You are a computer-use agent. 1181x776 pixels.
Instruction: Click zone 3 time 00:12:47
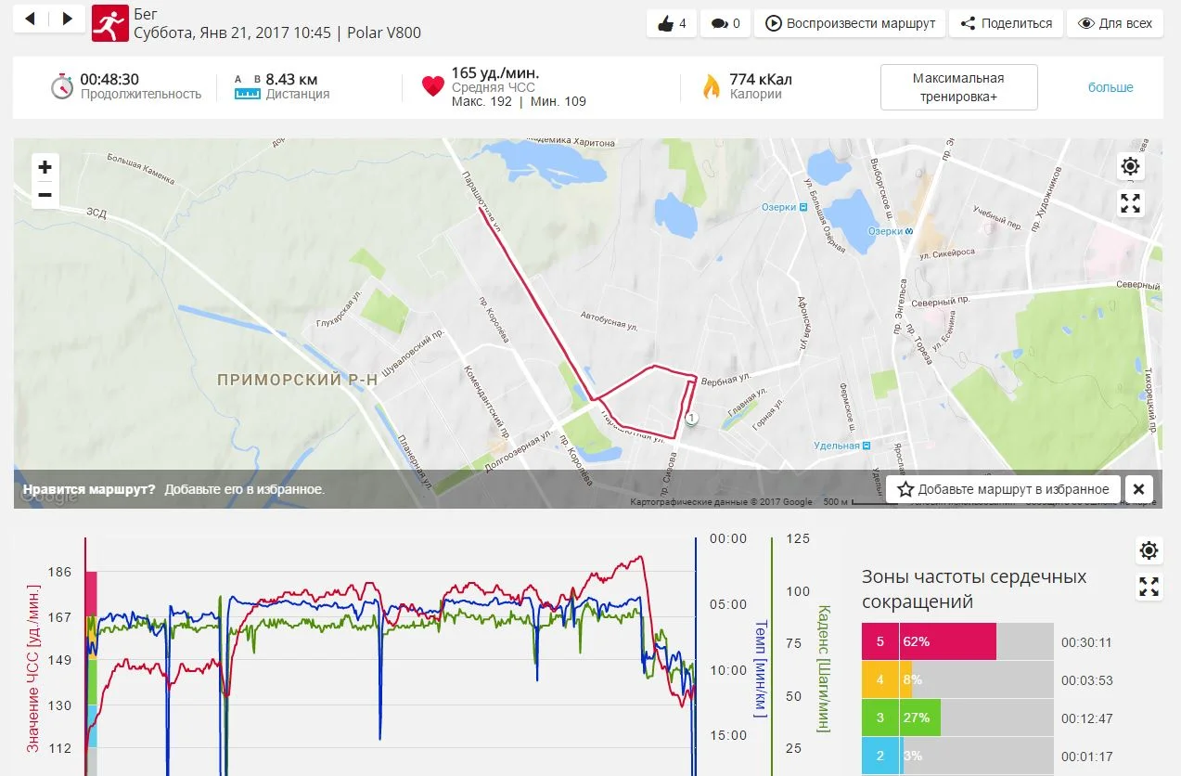tap(1086, 718)
